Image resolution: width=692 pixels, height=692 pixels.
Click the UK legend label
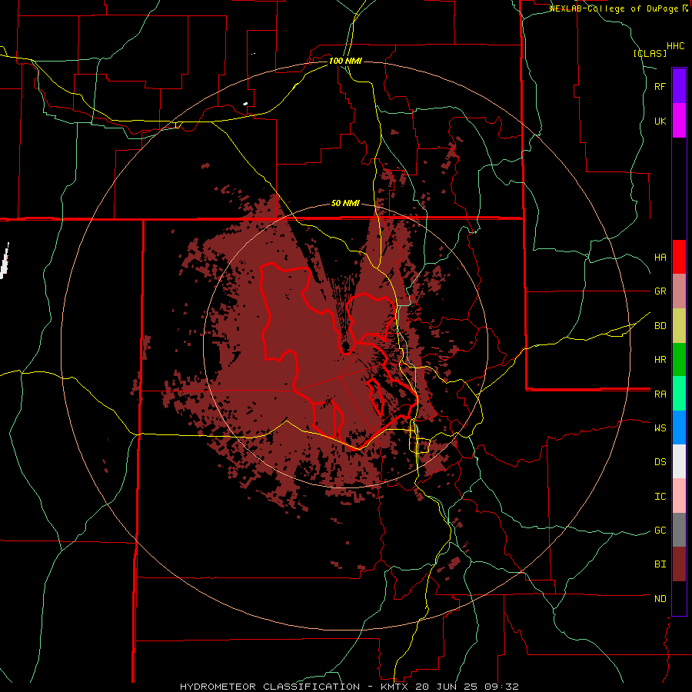[660, 121]
